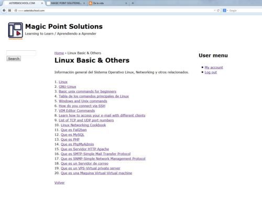Open Que es SMTP-Simple Mail Transfer Protocol
Image resolution: width=262 pixels, height=204 pixels.
point(96,154)
